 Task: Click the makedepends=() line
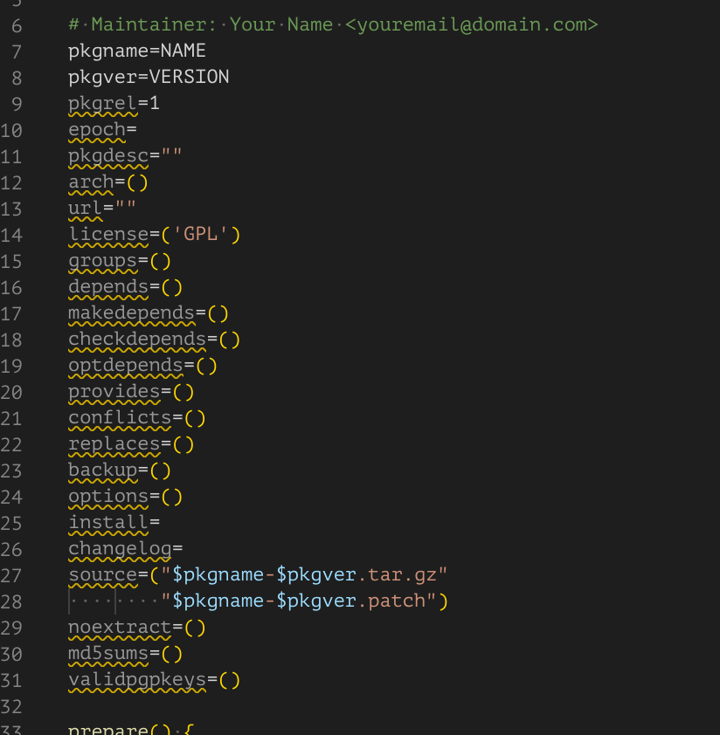149,313
